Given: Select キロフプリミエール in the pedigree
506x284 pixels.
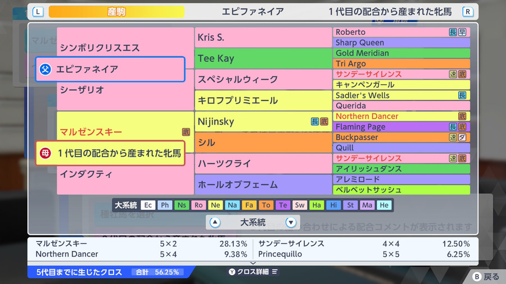Looking at the screenshot, I should [x=263, y=100].
